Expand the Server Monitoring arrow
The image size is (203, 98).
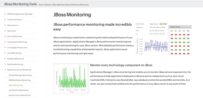point(5,36)
